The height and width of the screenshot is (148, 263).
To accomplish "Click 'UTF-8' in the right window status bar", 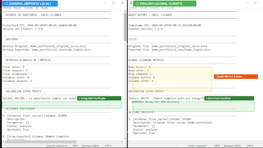I will pos(250,146).
